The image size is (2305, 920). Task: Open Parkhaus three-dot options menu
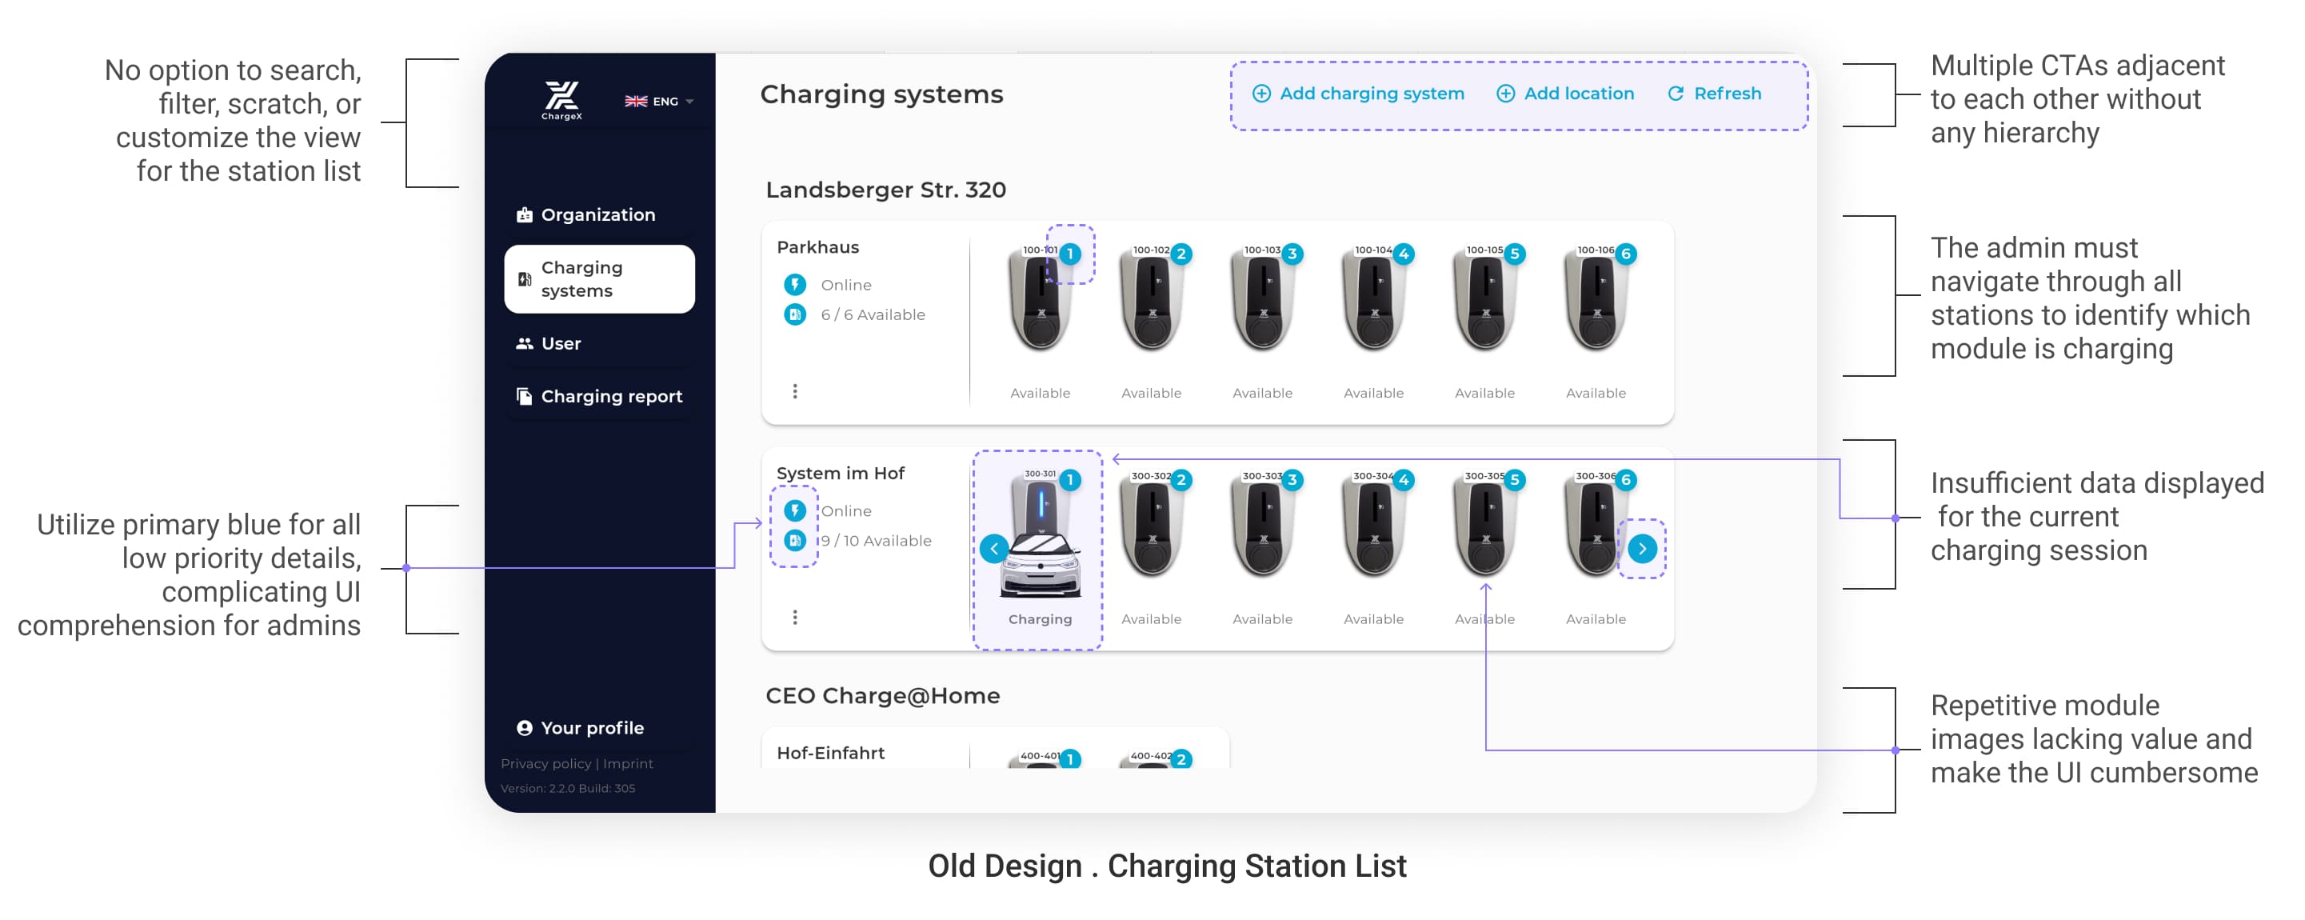(x=794, y=391)
